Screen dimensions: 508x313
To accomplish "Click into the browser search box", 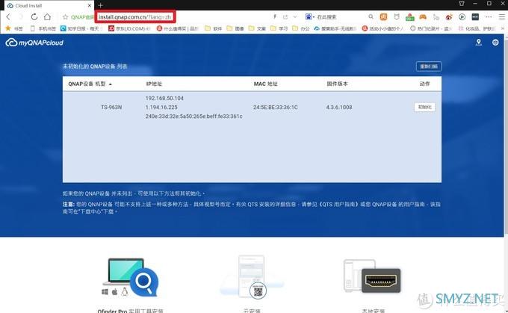I will 341,17.
